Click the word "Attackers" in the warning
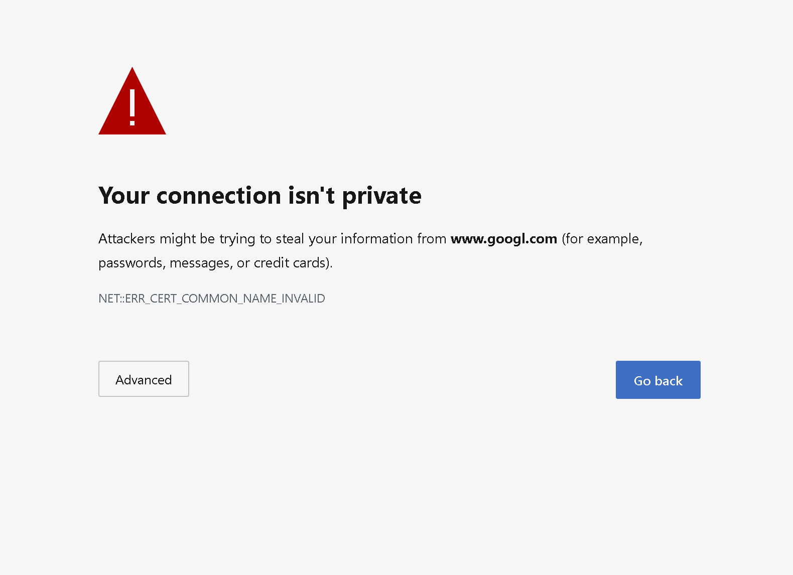 pos(127,239)
